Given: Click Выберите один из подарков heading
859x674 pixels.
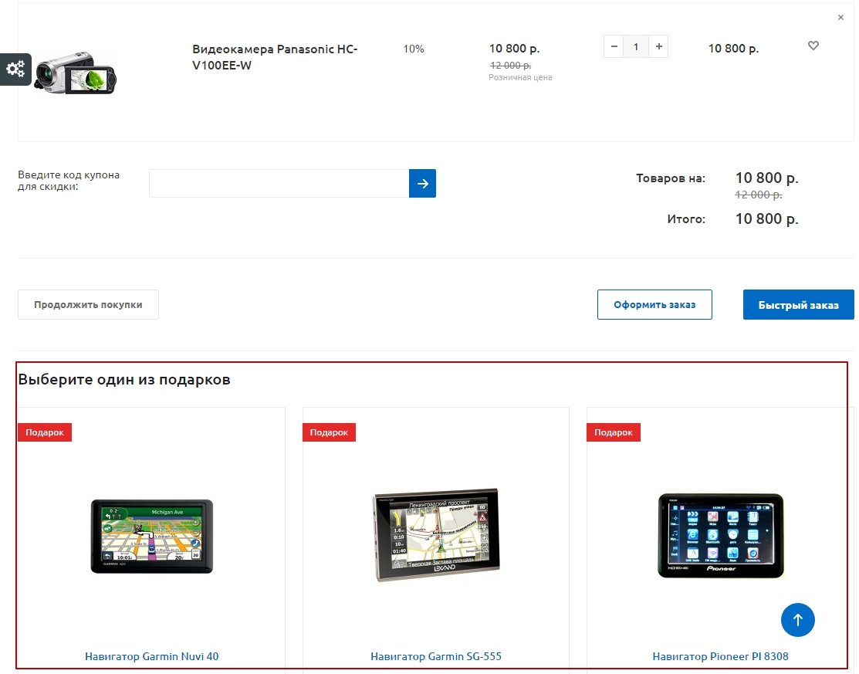Looking at the screenshot, I should click(124, 379).
